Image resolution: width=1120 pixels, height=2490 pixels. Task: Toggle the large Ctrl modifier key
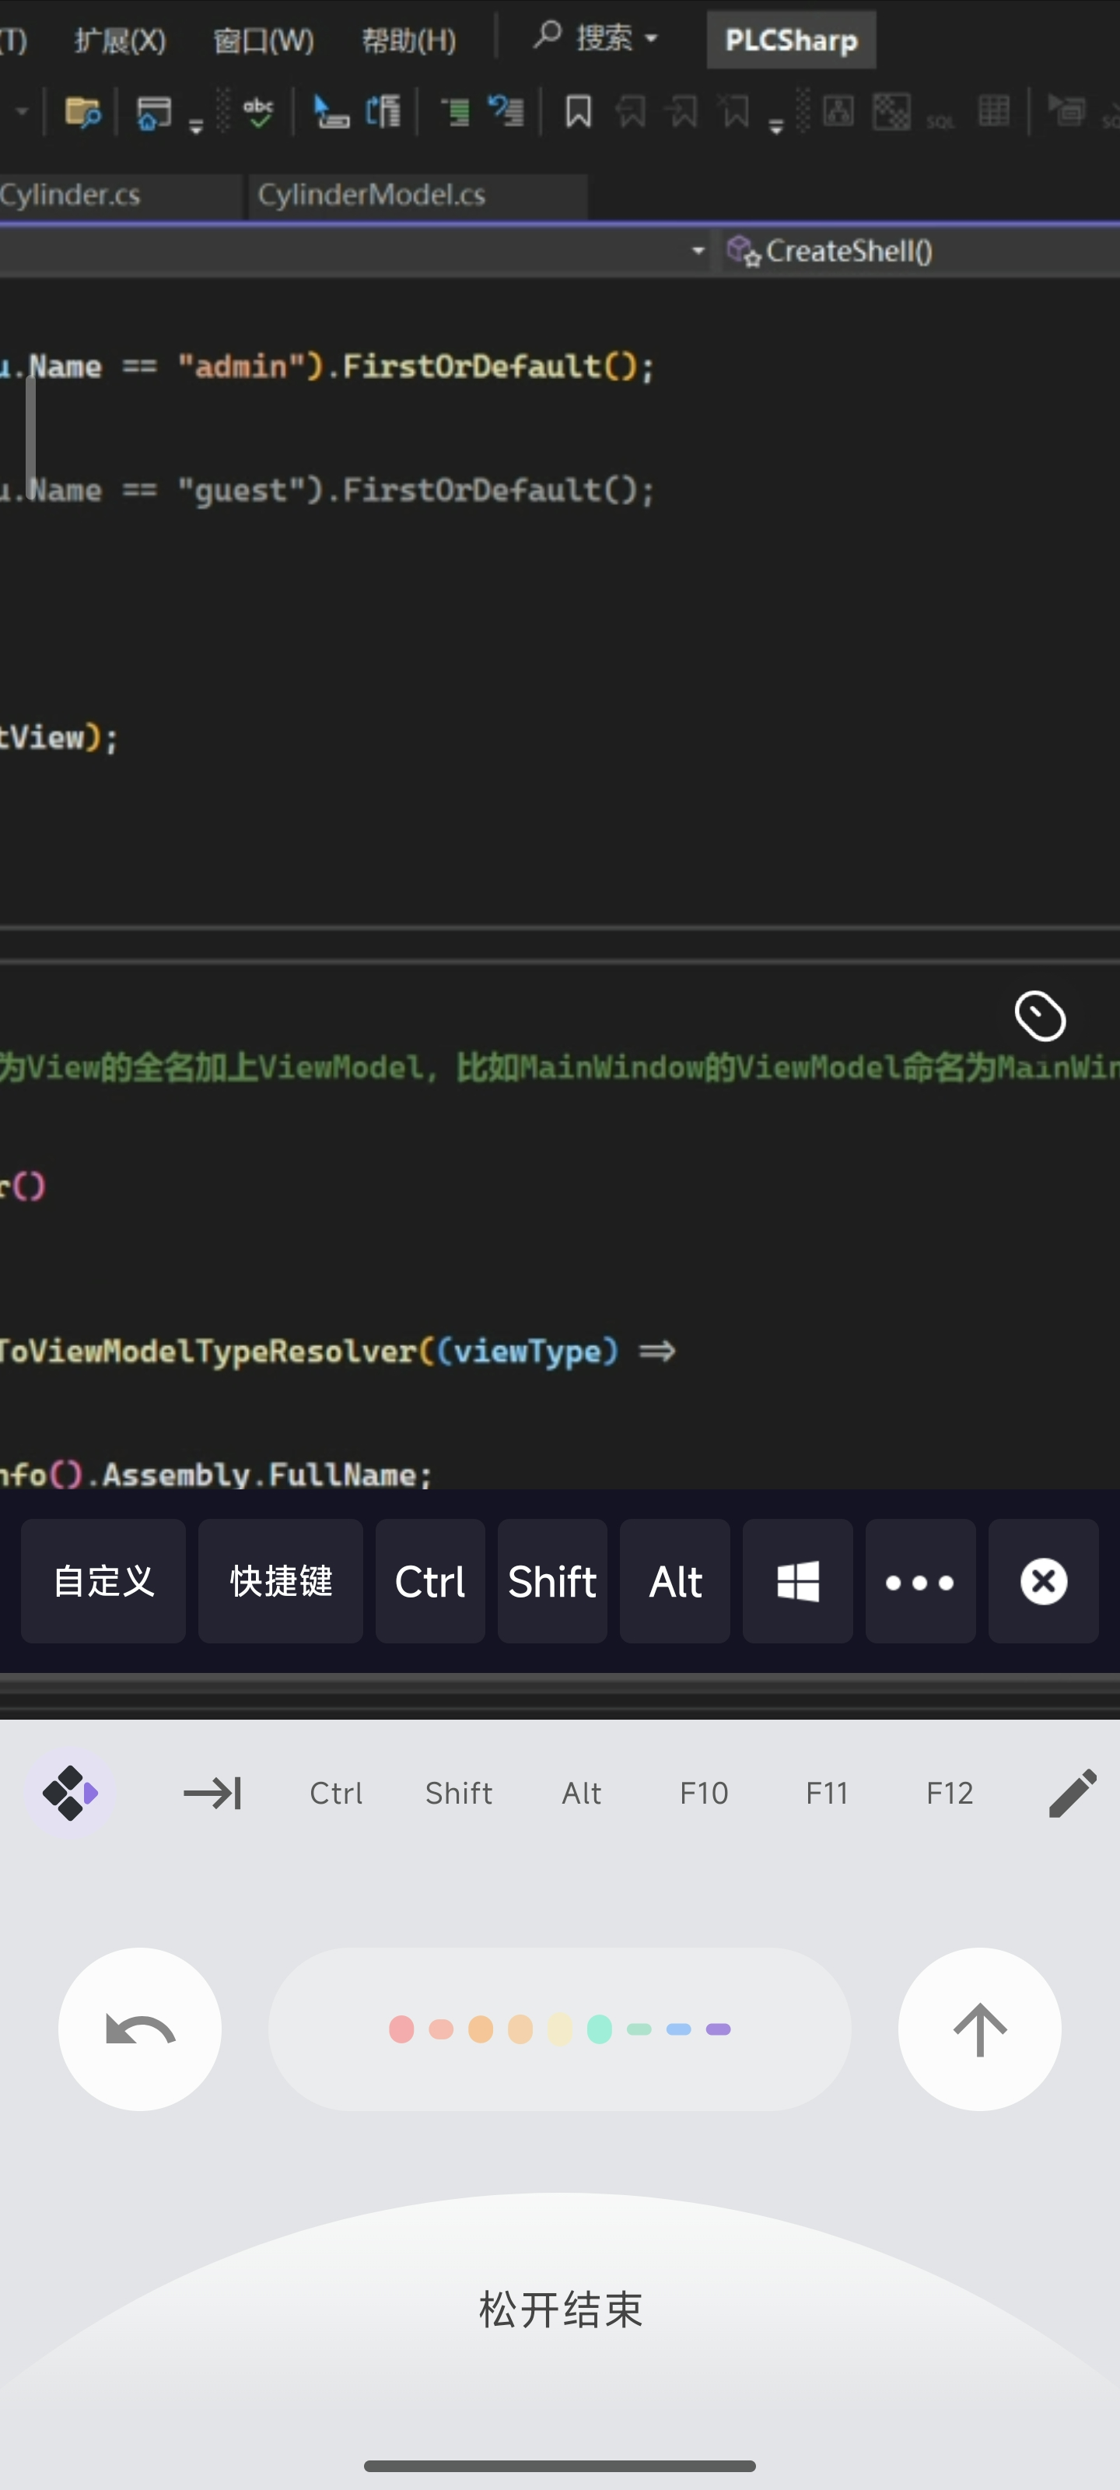click(430, 1581)
